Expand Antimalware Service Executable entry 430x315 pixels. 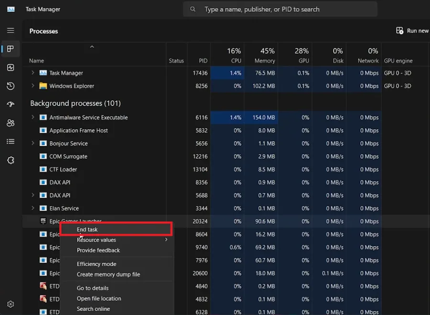33,117
